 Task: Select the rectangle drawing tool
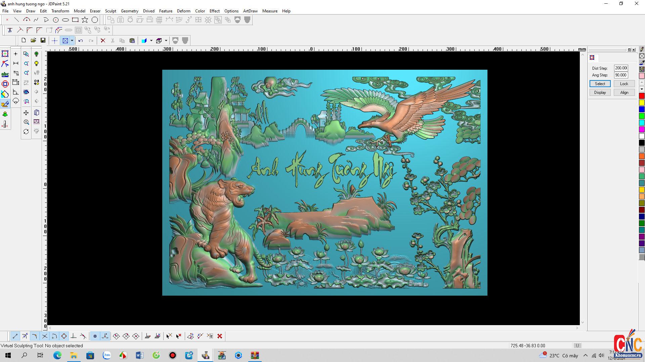[75, 20]
